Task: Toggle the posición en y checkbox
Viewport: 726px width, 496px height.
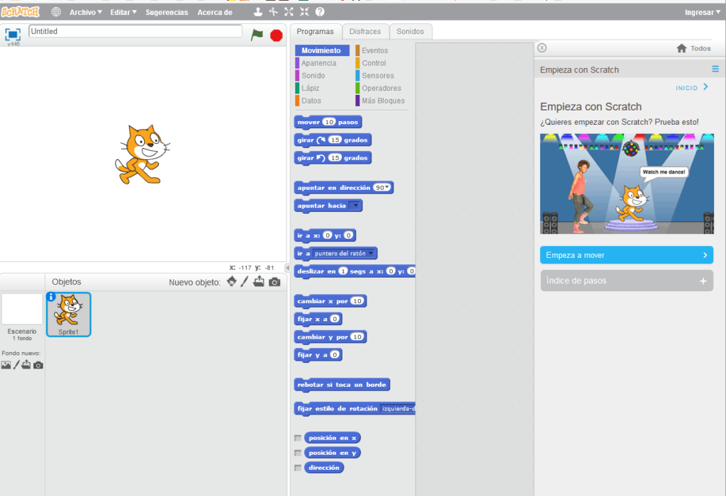Action: (x=298, y=453)
